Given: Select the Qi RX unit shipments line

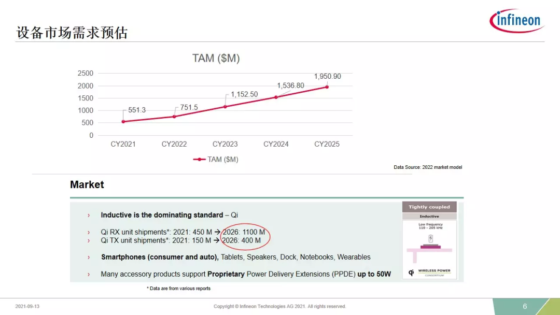Looking at the screenshot, I should (x=183, y=232).
